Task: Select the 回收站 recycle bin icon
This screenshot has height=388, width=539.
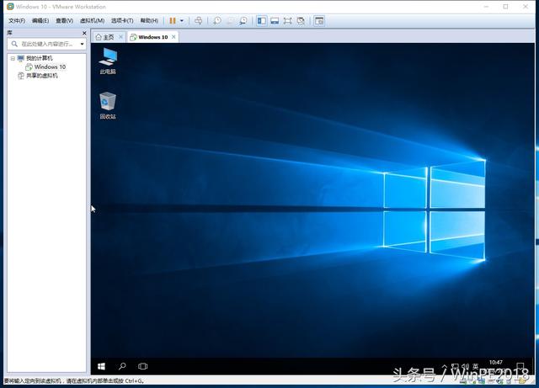Action: 108,106
